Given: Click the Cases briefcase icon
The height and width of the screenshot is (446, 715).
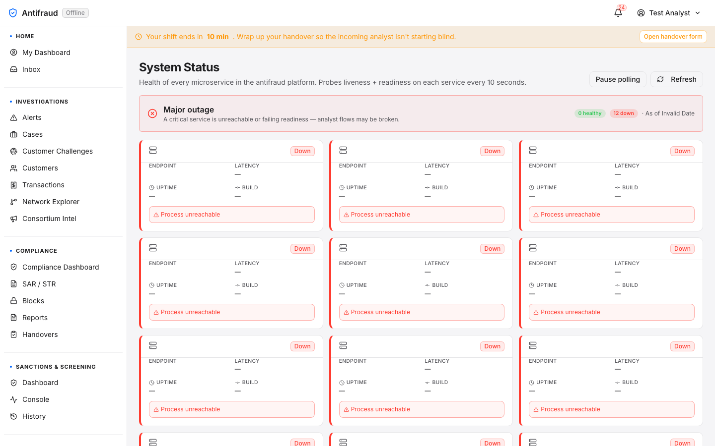Looking at the screenshot, I should coord(14,134).
